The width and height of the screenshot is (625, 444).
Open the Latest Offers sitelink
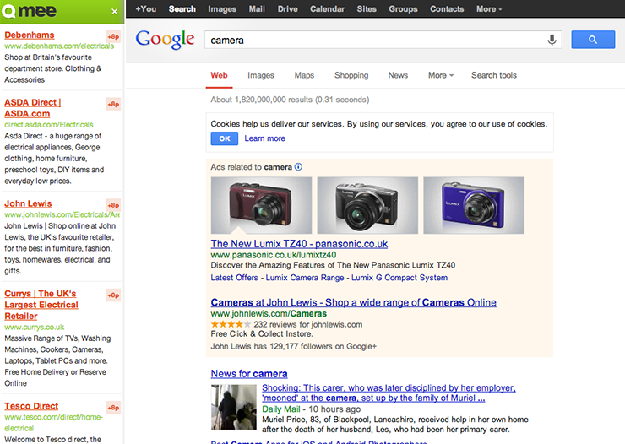click(235, 278)
